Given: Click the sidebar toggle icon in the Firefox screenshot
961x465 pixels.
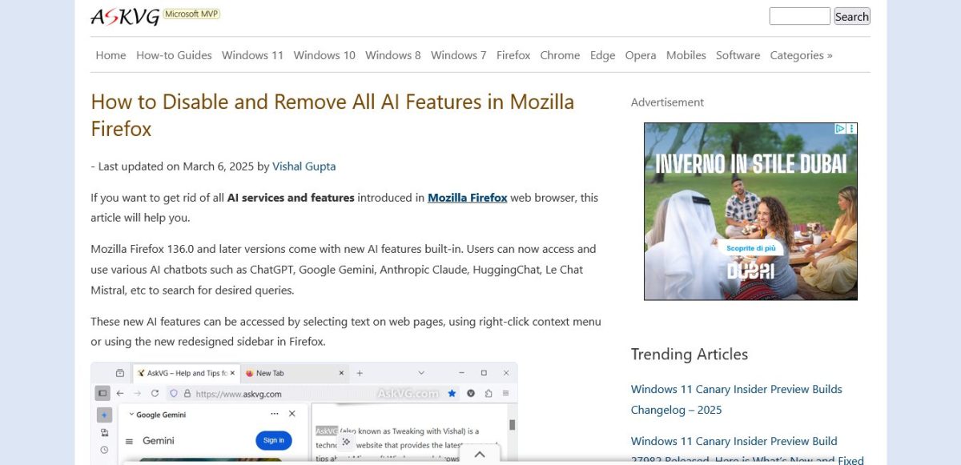Looking at the screenshot, I should [103, 394].
